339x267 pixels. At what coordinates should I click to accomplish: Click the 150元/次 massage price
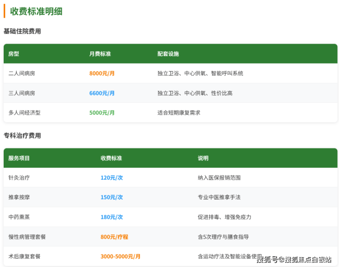112,197
